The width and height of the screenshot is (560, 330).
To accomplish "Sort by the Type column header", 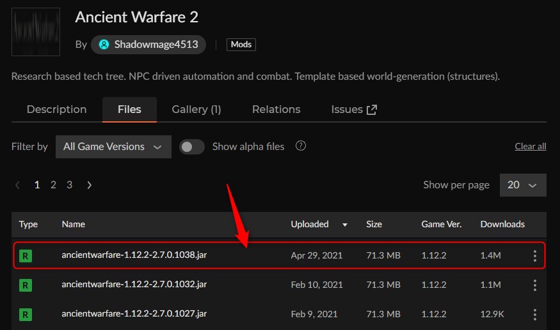I will pyautogui.click(x=28, y=224).
